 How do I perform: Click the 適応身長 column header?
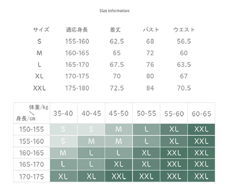tap(77, 30)
